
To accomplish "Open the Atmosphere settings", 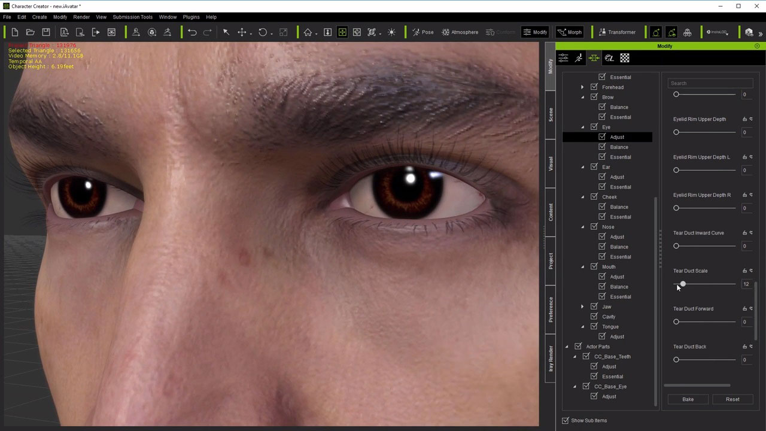I will pyautogui.click(x=460, y=32).
